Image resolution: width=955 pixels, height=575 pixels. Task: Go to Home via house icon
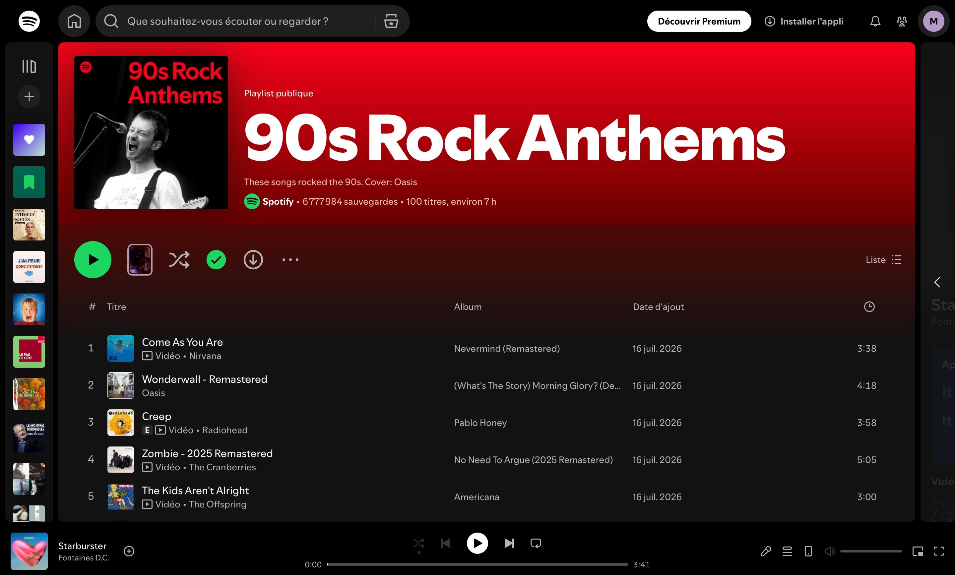tap(74, 21)
